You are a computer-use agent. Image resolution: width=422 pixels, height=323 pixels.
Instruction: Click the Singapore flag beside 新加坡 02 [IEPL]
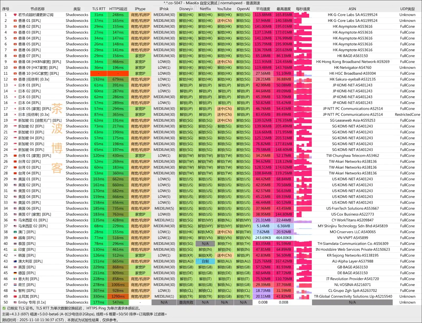point(15,126)
